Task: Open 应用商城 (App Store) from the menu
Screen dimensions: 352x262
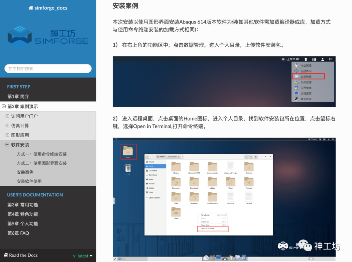Action: pos(306,88)
